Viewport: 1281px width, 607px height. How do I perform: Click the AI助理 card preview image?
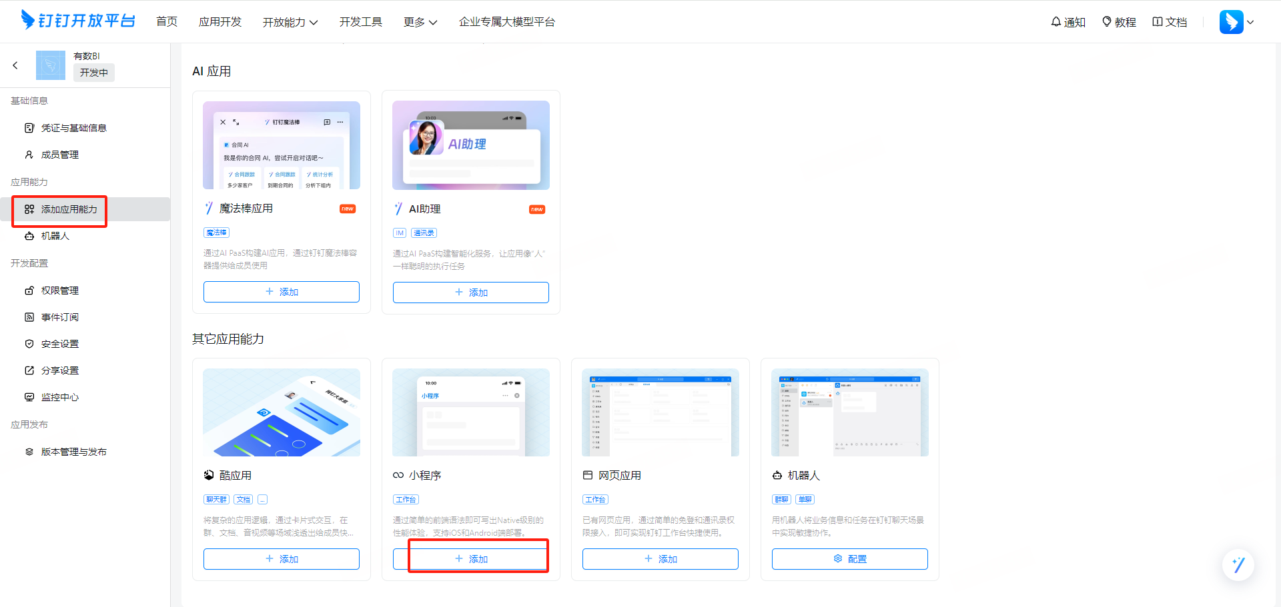click(x=471, y=145)
